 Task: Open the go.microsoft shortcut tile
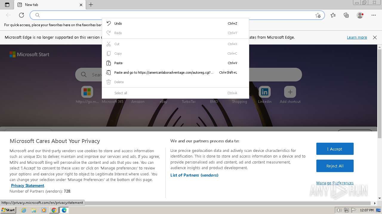click(x=87, y=92)
